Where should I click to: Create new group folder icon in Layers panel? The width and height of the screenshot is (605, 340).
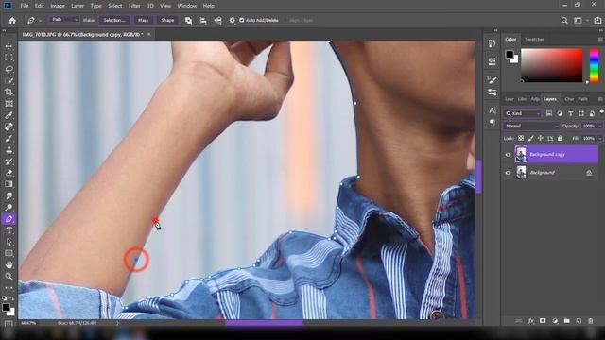point(566,321)
